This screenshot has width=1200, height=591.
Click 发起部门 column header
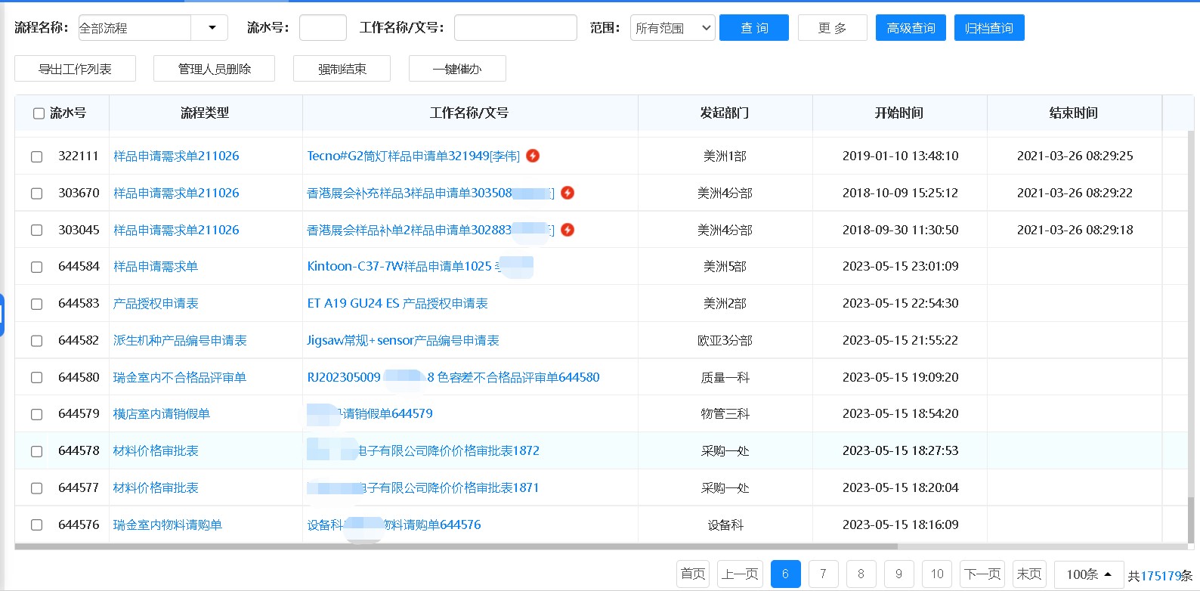pyautogui.click(x=725, y=113)
